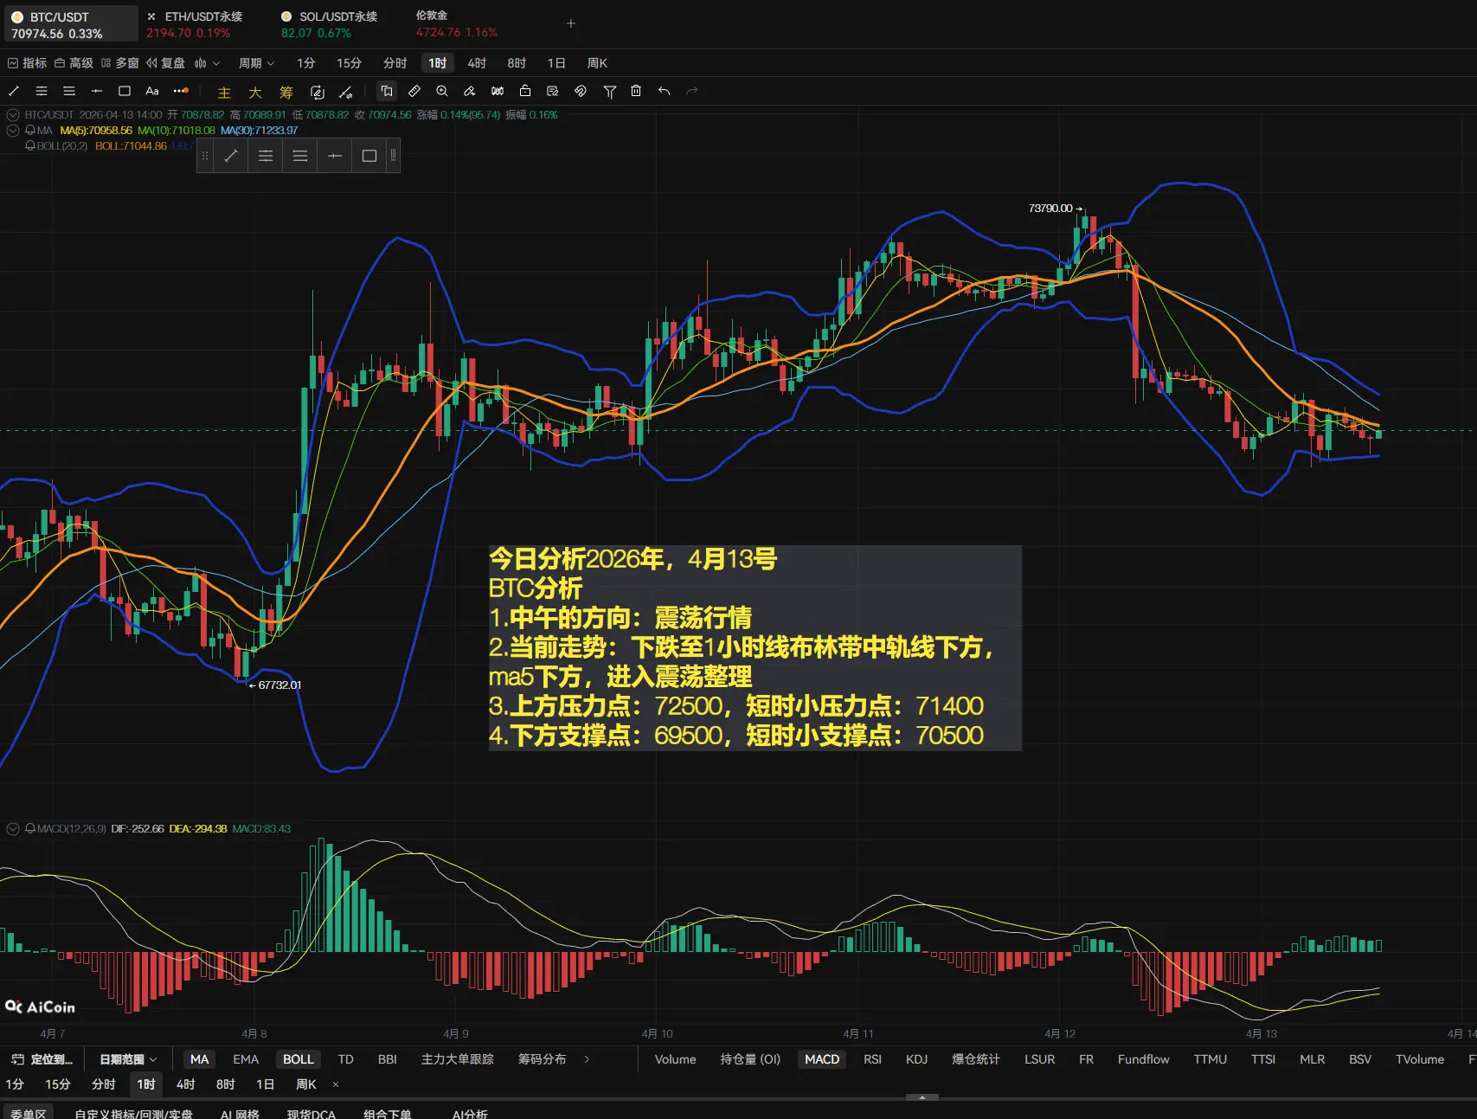1477x1119 pixels.
Task: Click the 筹 chip distribution icon
Action: [x=286, y=92]
